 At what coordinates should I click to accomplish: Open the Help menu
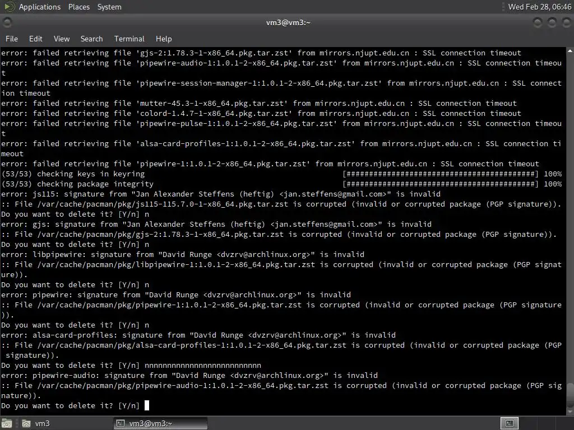[164, 39]
